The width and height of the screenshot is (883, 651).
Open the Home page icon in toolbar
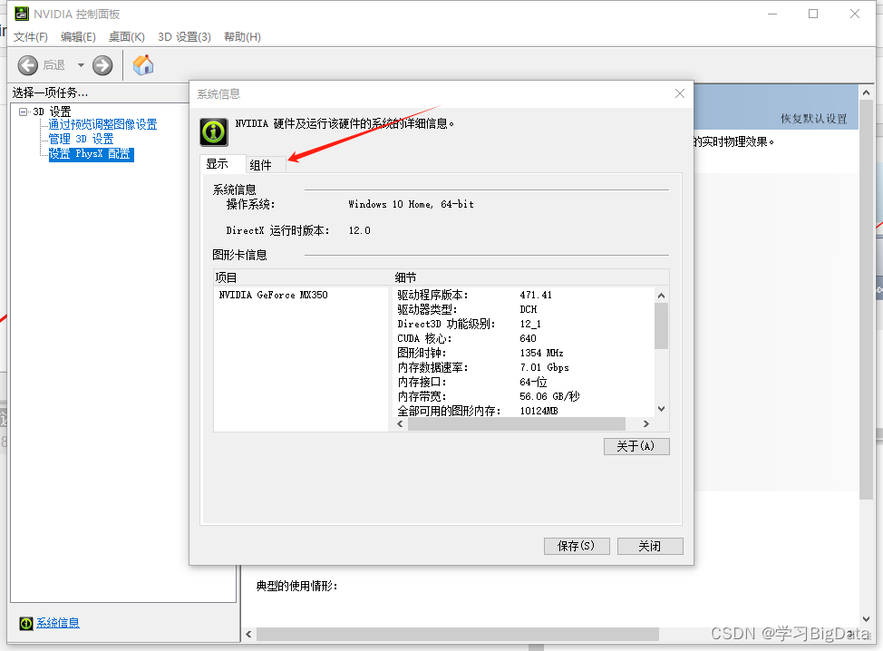[x=143, y=64]
